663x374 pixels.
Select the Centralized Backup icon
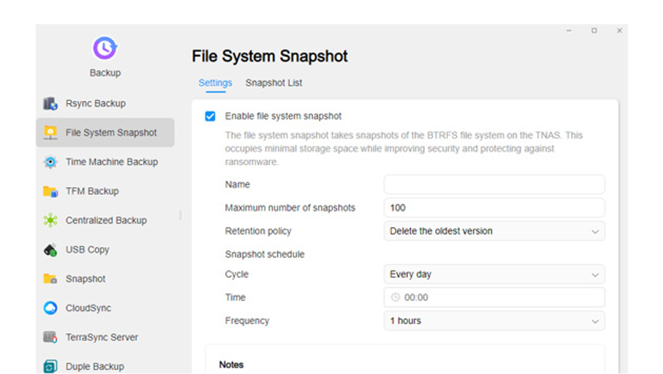pos(50,220)
